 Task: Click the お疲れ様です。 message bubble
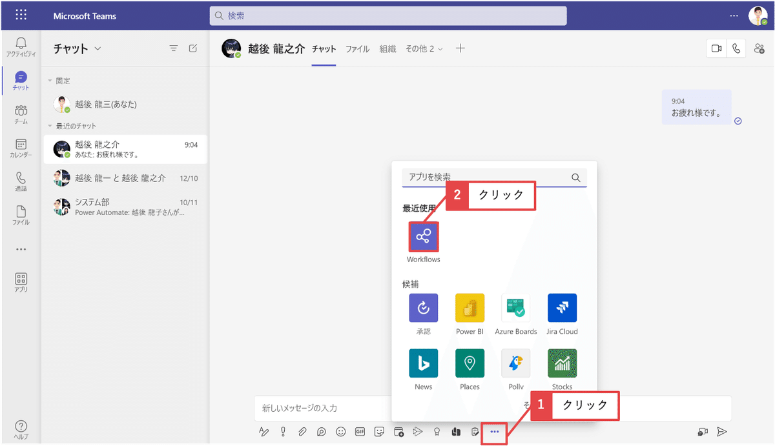696,107
